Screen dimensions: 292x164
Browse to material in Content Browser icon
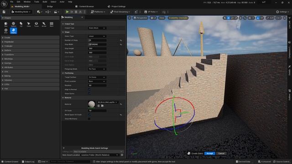point(102,106)
